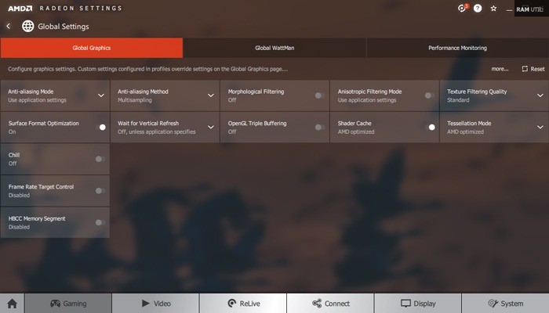Screen dimensions: 549x313
Task: Click the 'Configure graphics settings' description text
Action: (147, 69)
